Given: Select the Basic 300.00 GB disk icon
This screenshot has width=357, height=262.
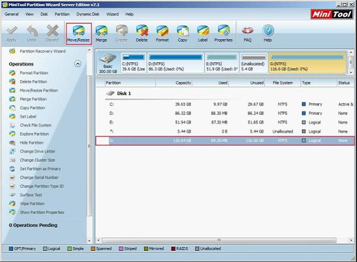Looking at the screenshot, I should pos(108,63).
